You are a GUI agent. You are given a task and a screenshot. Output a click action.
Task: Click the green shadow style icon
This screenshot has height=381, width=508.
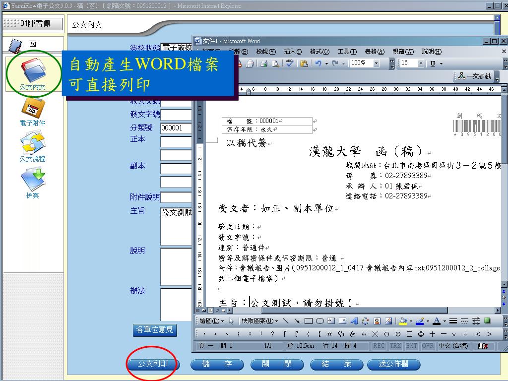(487, 320)
